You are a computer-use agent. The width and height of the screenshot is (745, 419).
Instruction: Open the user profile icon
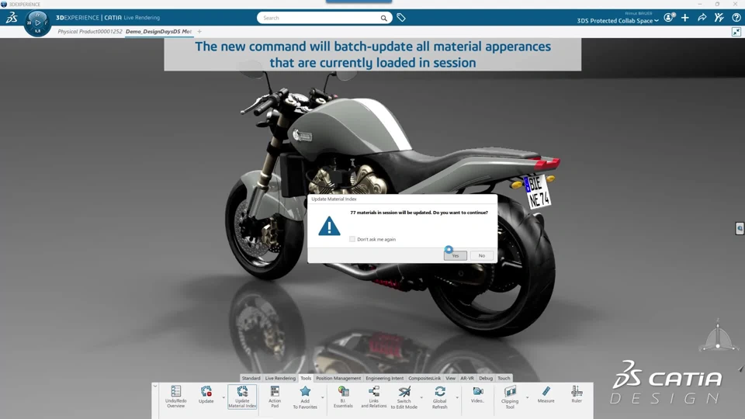[669, 18]
